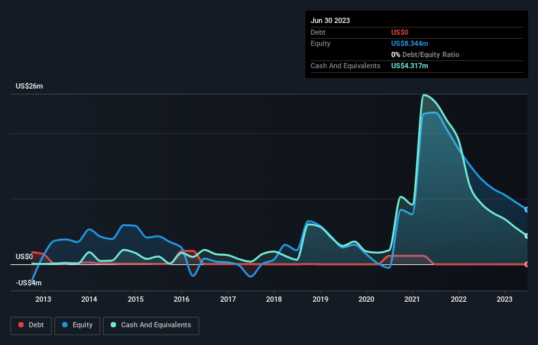Click the Equity row label in tooltip
Screen dimensions: 538x345
point(320,43)
